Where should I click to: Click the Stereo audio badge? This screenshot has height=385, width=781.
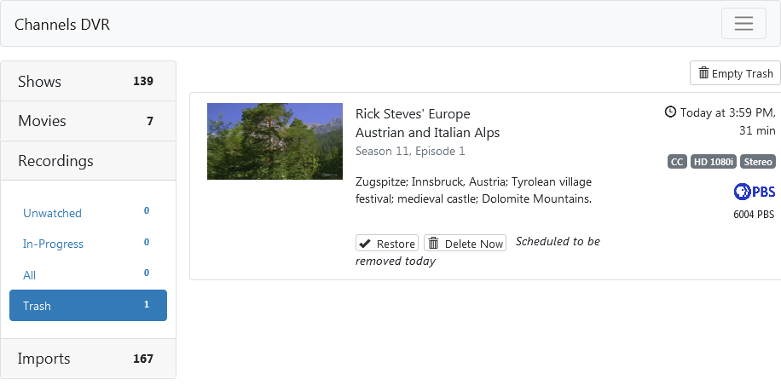tap(757, 162)
